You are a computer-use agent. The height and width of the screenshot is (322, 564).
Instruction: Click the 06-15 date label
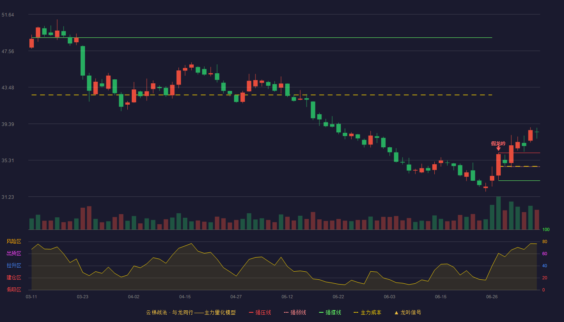(x=441, y=297)
